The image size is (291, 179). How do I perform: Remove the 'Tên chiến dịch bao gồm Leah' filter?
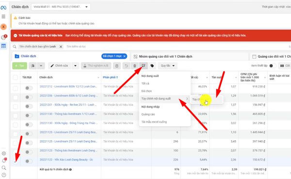[x=61, y=47]
